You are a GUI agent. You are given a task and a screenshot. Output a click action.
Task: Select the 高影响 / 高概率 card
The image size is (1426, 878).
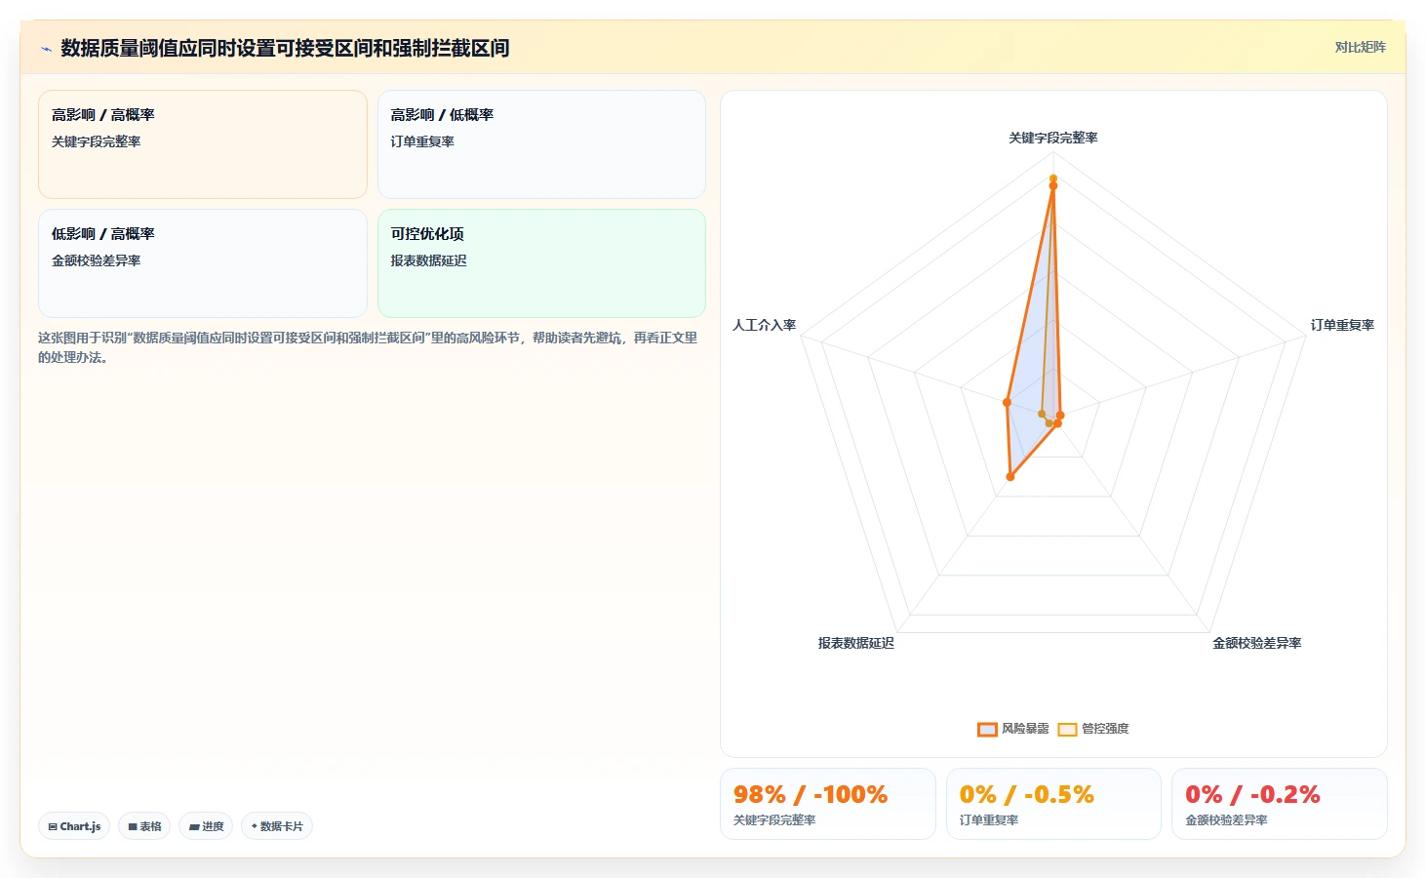coord(203,144)
